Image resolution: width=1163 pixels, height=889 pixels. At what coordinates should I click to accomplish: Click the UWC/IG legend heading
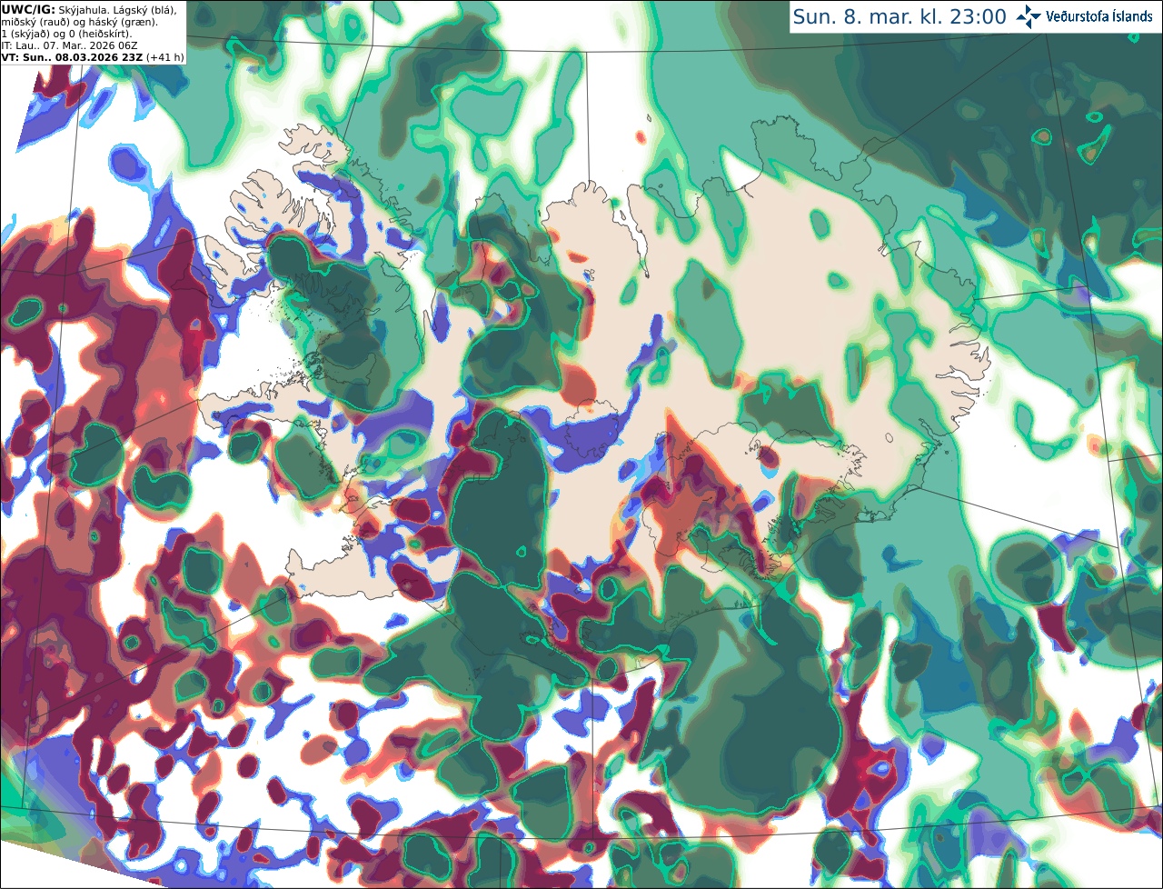point(29,9)
